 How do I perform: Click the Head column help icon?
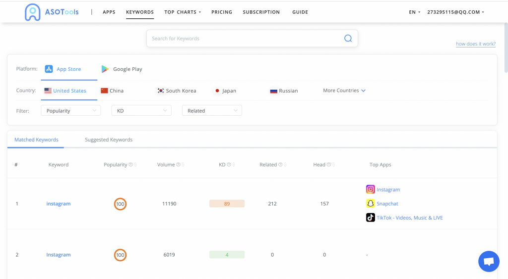pyautogui.click(x=329, y=165)
